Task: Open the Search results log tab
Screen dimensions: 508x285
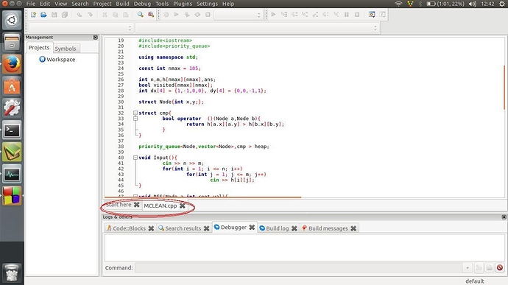Action: 183,228
